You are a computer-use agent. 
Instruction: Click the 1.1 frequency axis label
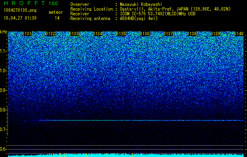[x=4, y=51]
